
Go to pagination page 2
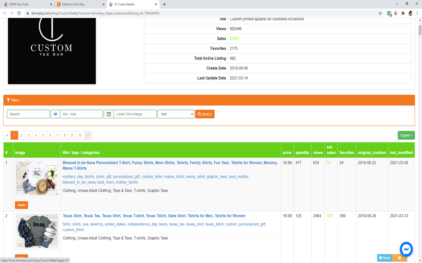click(21, 135)
